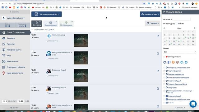
Task: Log out with Выйти
Action: click(14, 108)
